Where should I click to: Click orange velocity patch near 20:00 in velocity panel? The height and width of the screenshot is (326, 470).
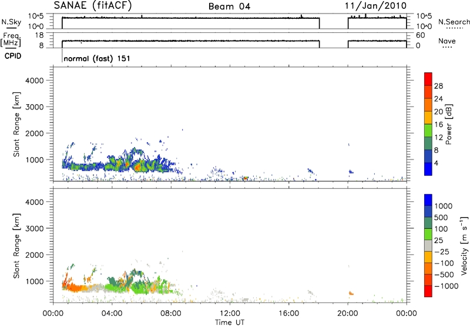pos(351,293)
